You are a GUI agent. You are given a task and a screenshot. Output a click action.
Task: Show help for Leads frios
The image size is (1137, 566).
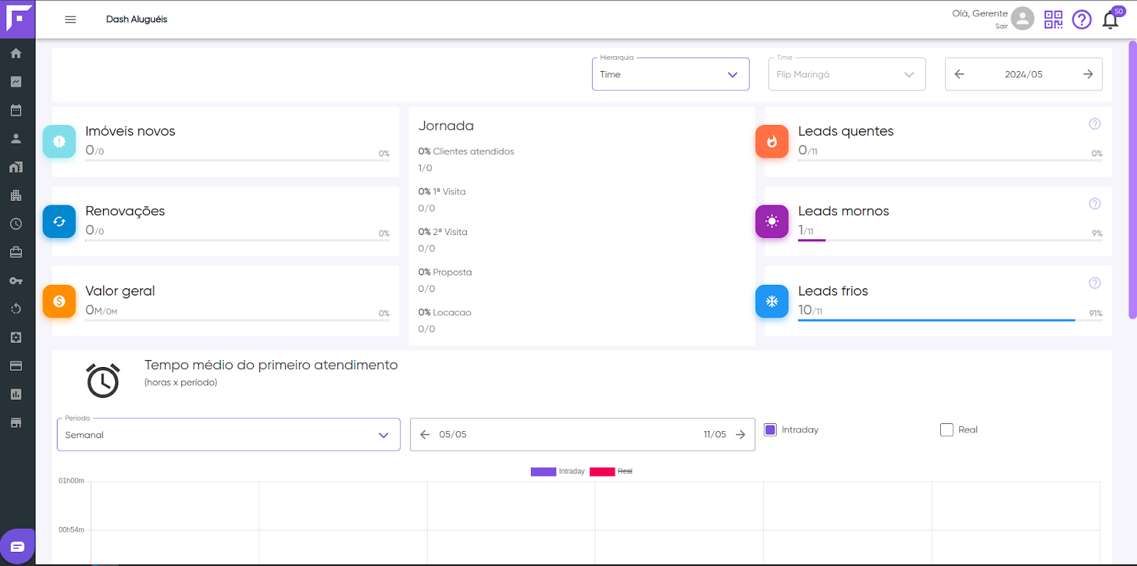click(x=1095, y=283)
